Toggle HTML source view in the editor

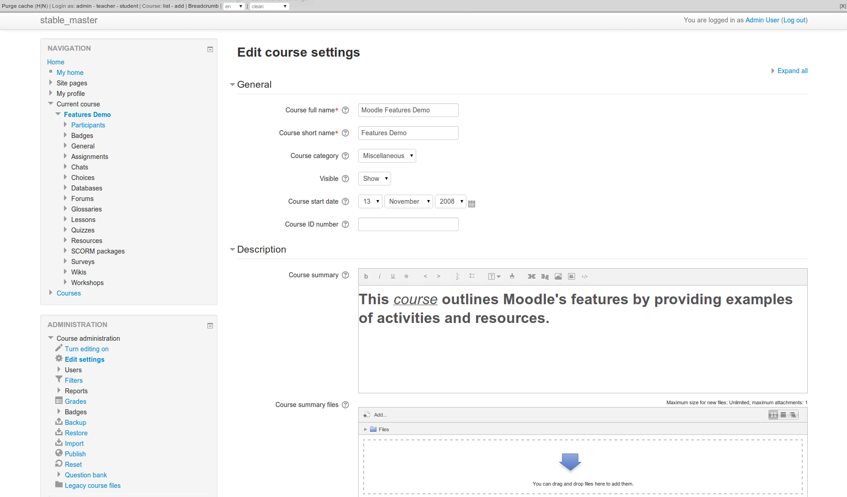click(x=585, y=276)
